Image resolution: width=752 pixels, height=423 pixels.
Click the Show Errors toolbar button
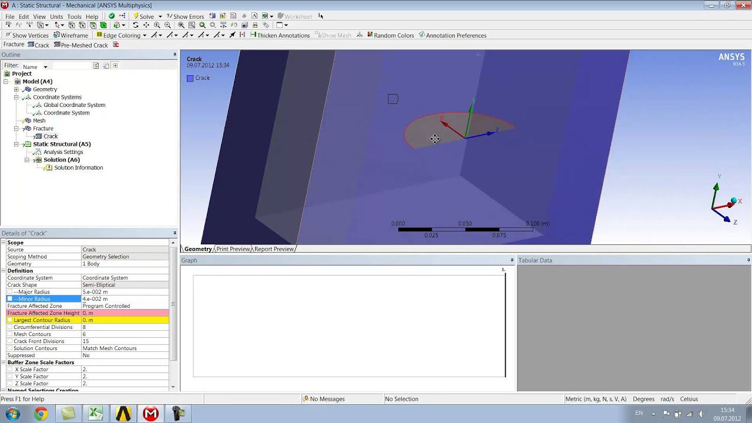click(185, 16)
